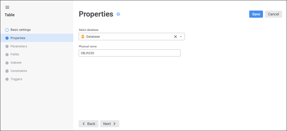
Task: Click the Cancel button
Action: point(273,14)
